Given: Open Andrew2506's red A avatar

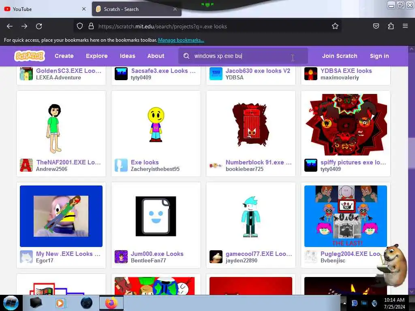Looking at the screenshot, I should tap(26, 165).
